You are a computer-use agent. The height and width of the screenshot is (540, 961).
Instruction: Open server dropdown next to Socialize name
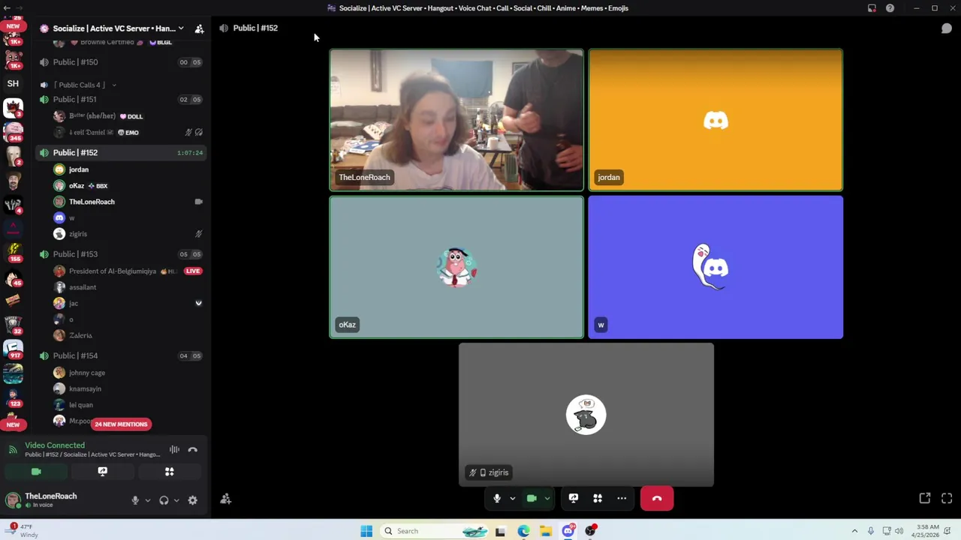pyautogui.click(x=181, y=28)
